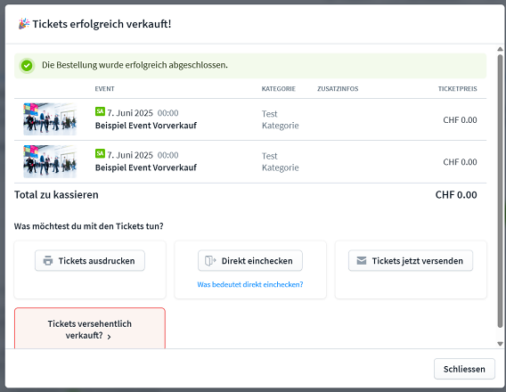Click the green success checkmark icon
Screen dimensions: 506x392
27,66
